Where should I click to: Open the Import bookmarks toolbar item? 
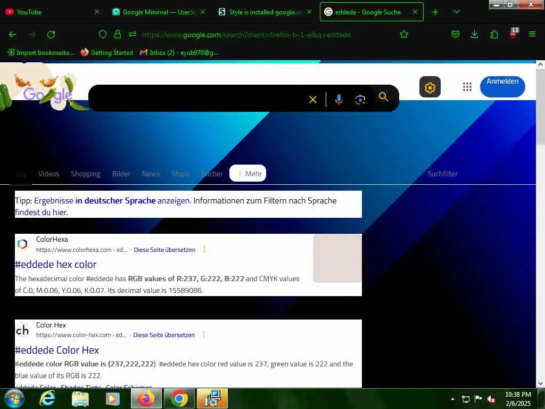40,53
